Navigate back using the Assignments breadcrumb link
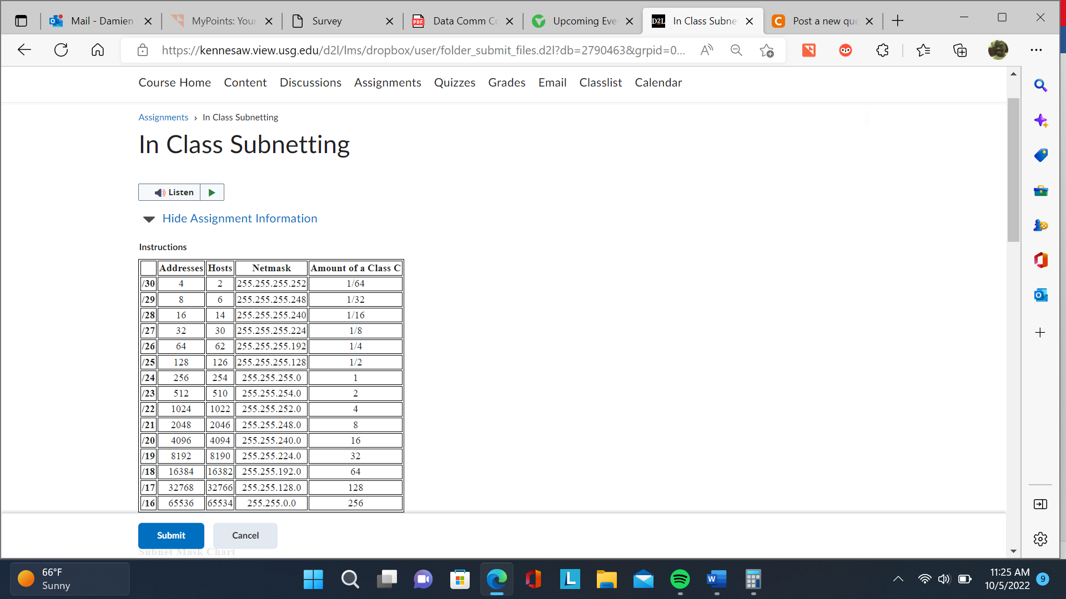The height and width of the screenshot is (599, 1066). tap(163, 117)
